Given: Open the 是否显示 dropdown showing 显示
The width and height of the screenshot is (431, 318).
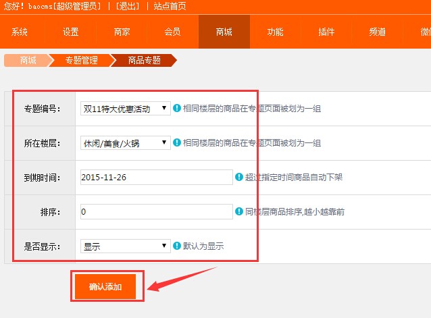Looking at the screenshot, I should (126, 246).
